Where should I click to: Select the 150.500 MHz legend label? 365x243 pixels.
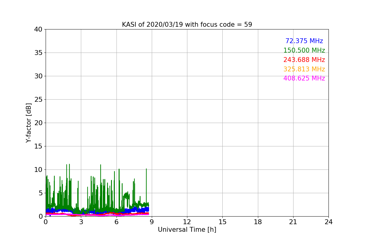click(x=304, y=50)
